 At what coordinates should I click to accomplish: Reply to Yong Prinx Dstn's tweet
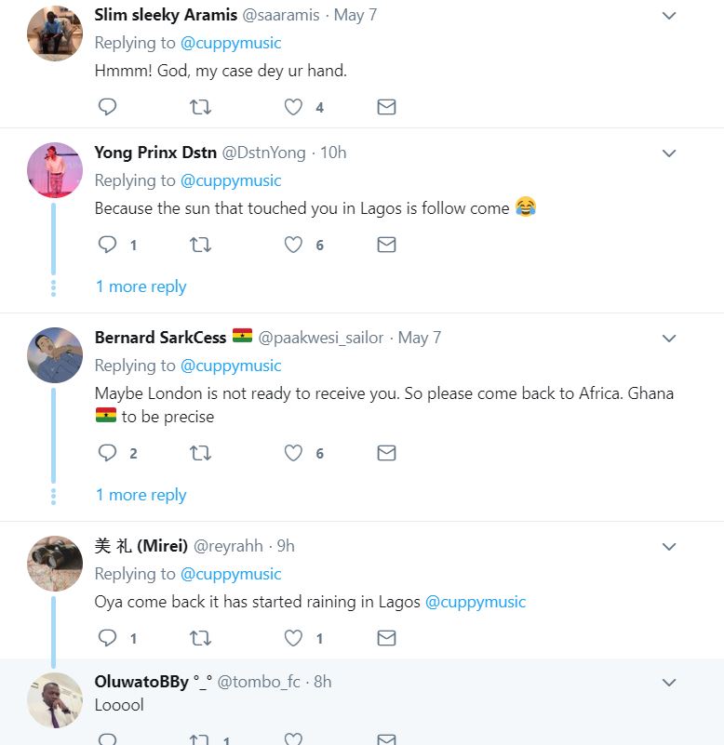[108, 245]
